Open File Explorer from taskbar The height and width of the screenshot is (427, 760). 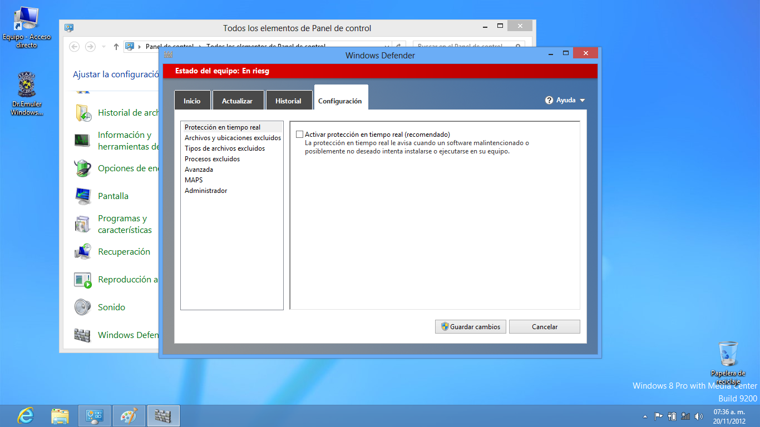[60, 415]
